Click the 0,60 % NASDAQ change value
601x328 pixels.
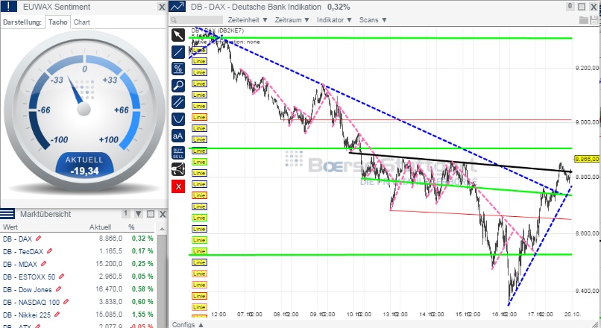(x=142, y=302)
